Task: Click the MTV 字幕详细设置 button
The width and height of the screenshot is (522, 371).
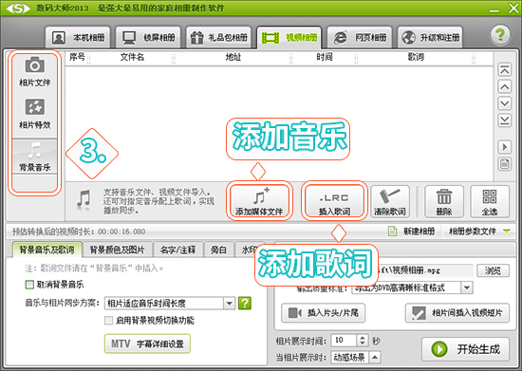Action: 147,343
